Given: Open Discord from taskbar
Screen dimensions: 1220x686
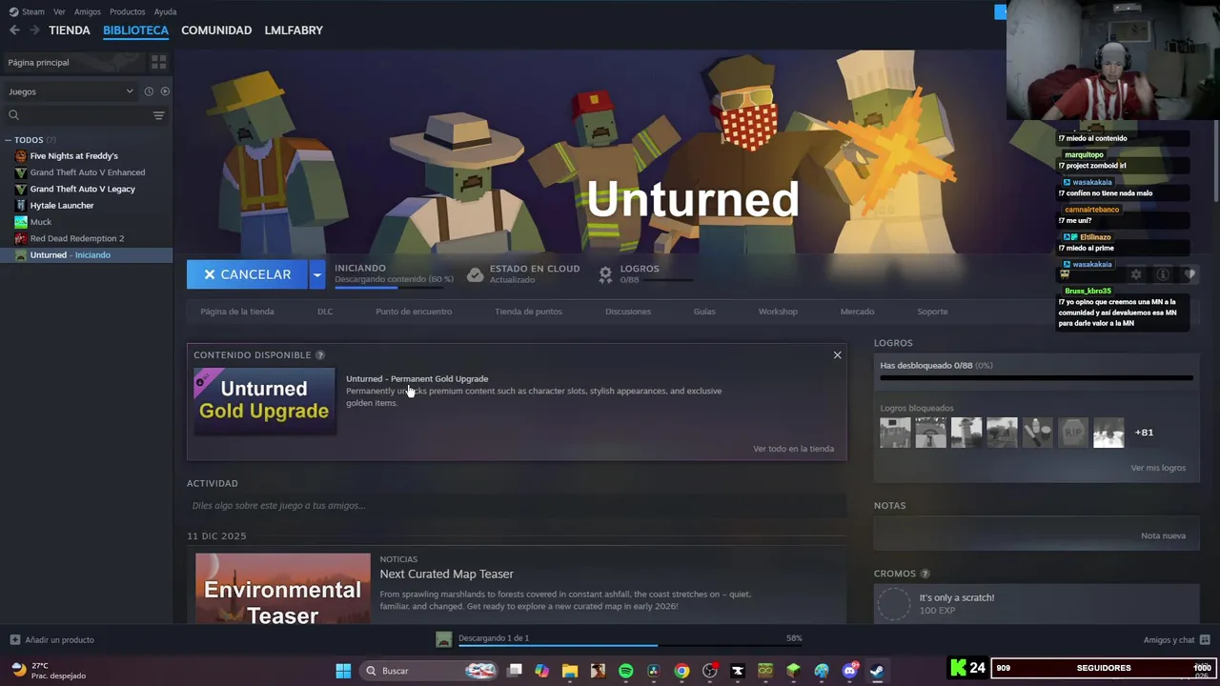Looking at the screenshot, I should 849,671.
